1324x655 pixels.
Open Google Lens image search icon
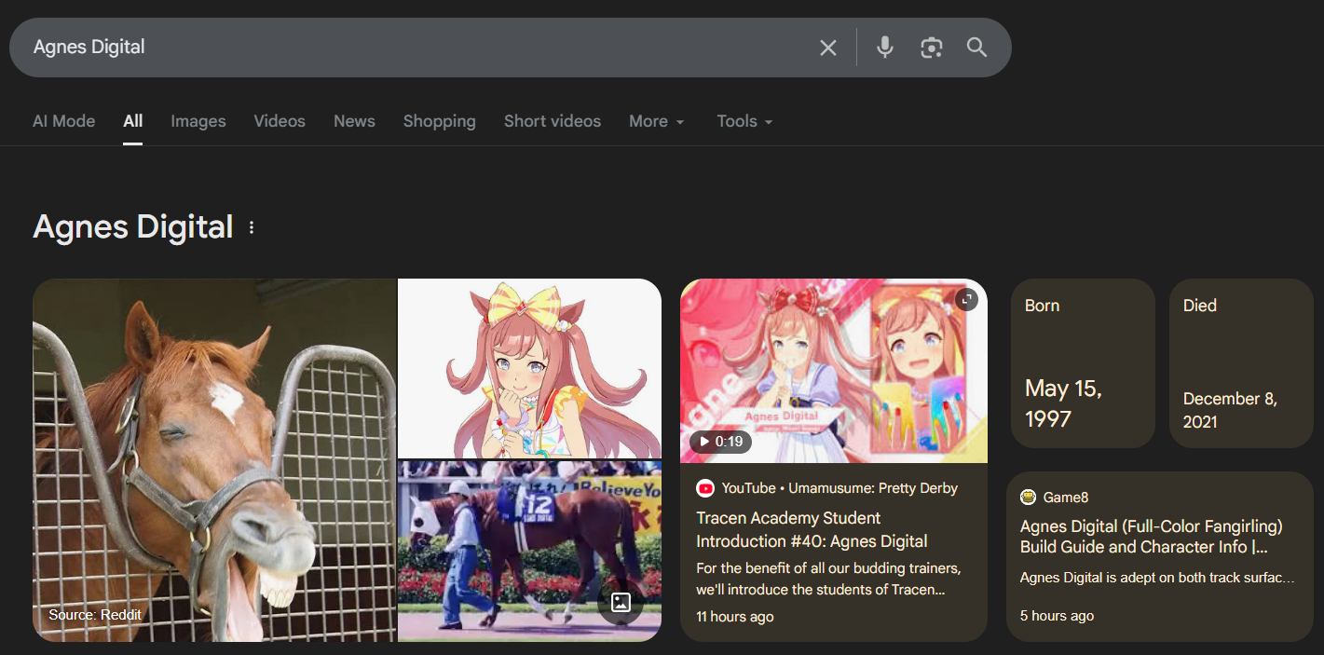click(x=931, y=48)
